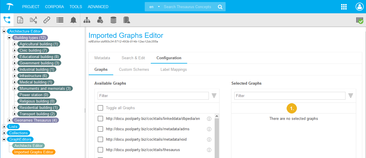The image size is (366, 158).
Task: Select the linkeddata/dbpedia/en graph checkbox
Action: (100, 119)
